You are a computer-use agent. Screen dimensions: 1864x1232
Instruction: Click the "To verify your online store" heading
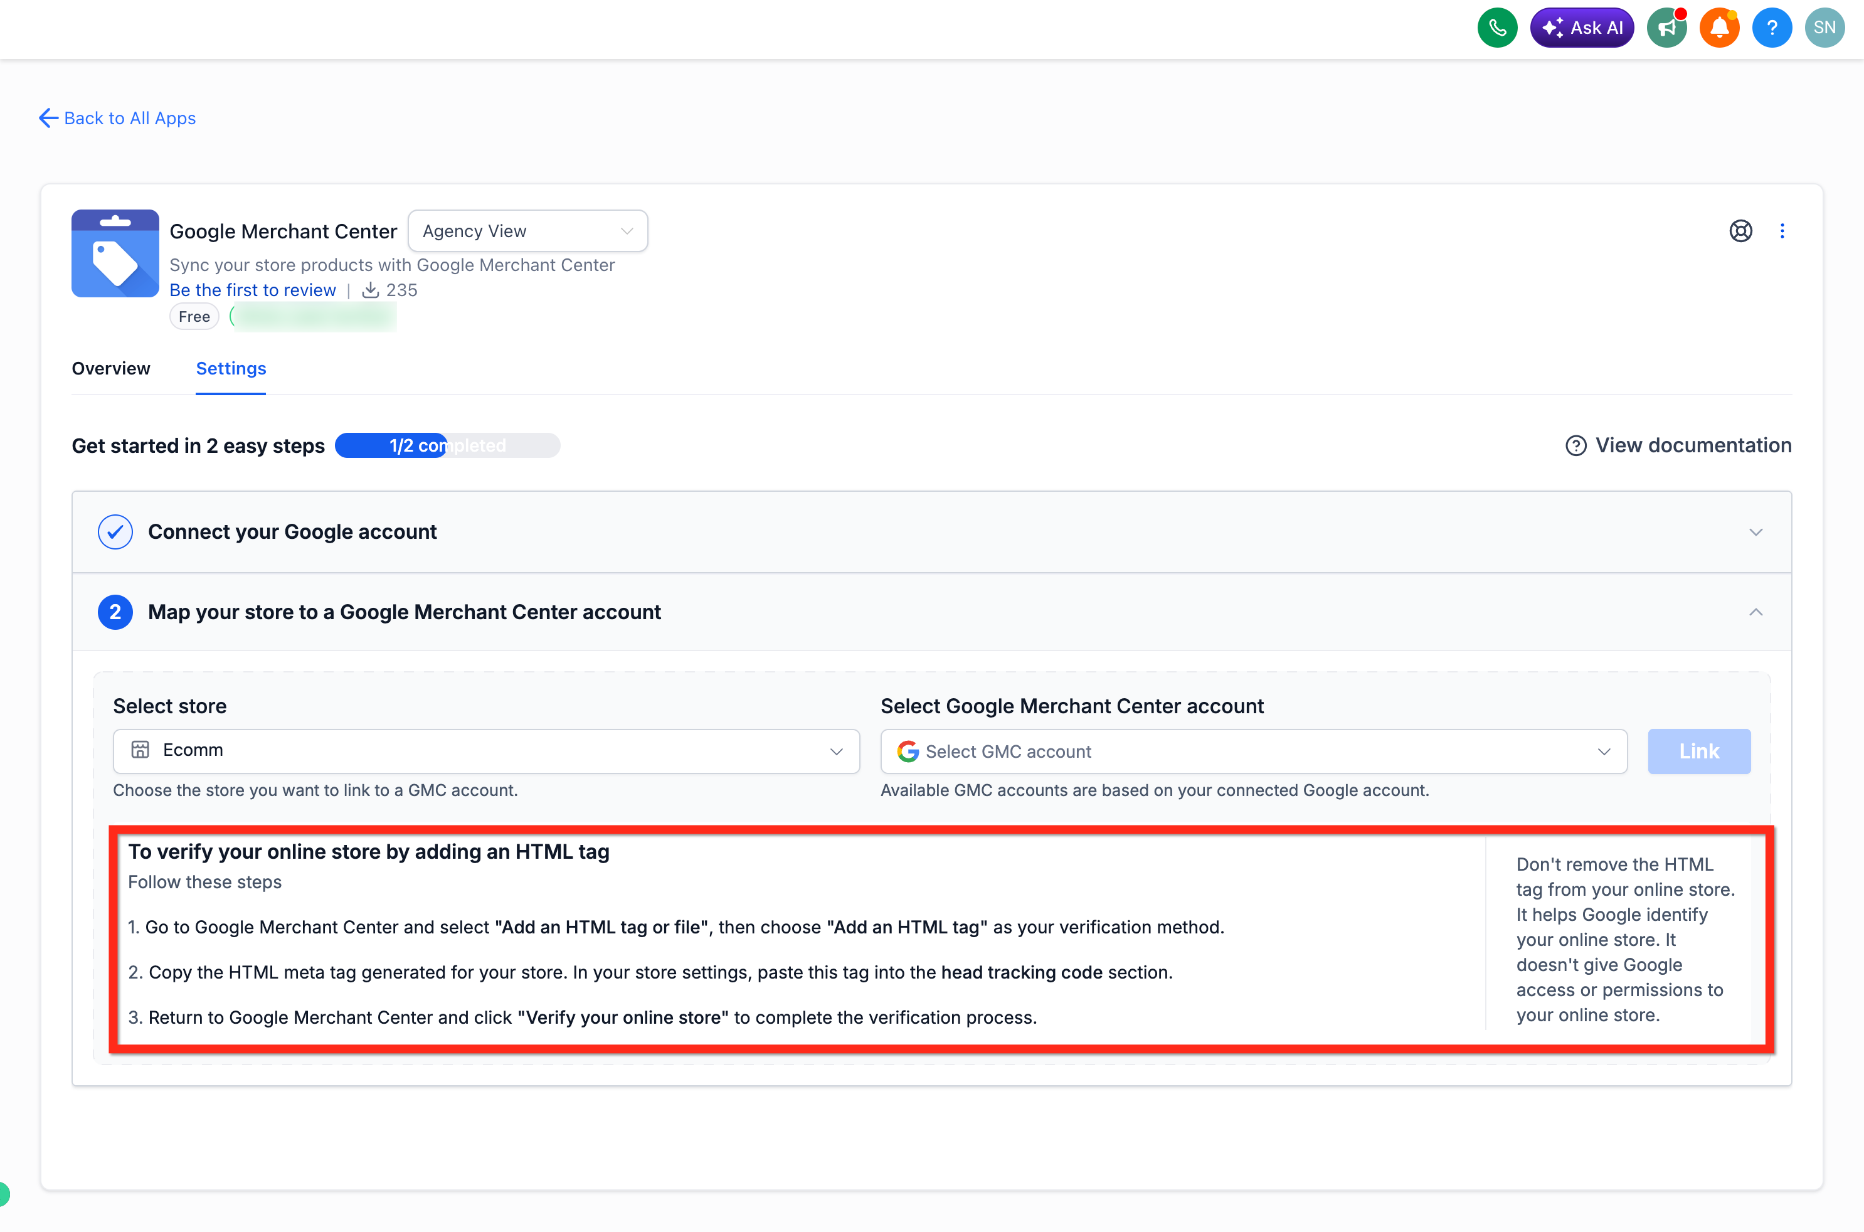[x=369, y=852]
